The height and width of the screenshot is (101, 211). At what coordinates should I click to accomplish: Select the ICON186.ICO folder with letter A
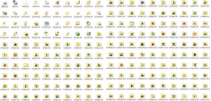point(163,75)
